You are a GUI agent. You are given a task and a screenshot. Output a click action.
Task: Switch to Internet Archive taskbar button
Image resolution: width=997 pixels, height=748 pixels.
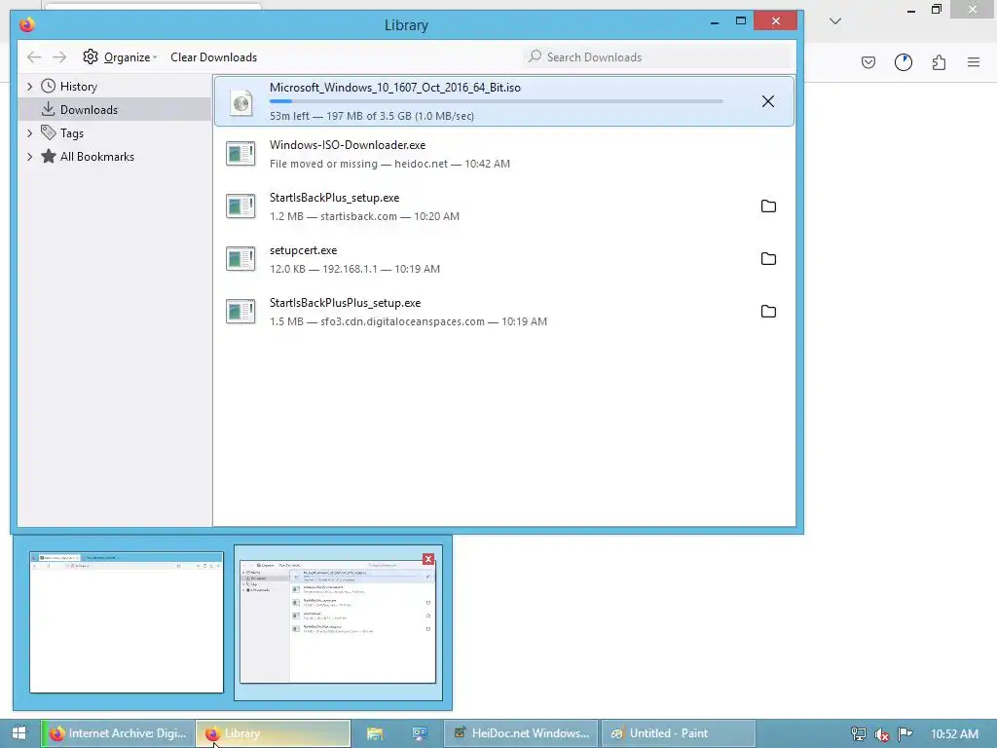119,733
